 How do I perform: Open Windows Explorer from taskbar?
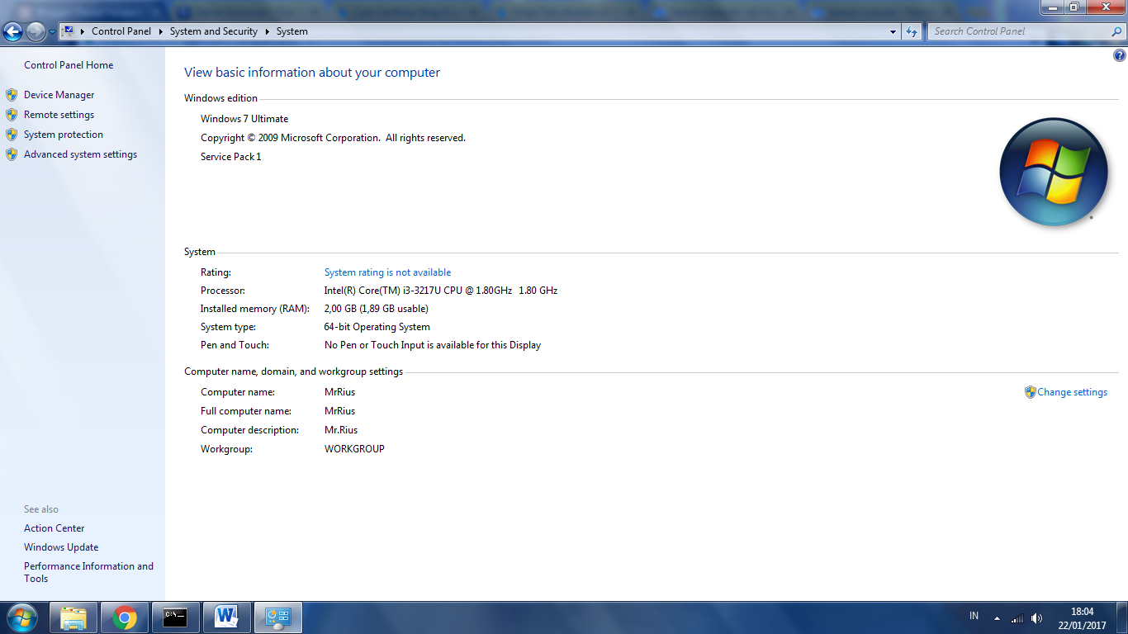click(x=73, y=617)
